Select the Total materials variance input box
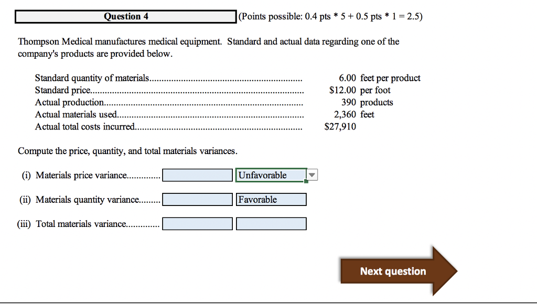Screen dimensions: 537x304 (x=197, y=223)
